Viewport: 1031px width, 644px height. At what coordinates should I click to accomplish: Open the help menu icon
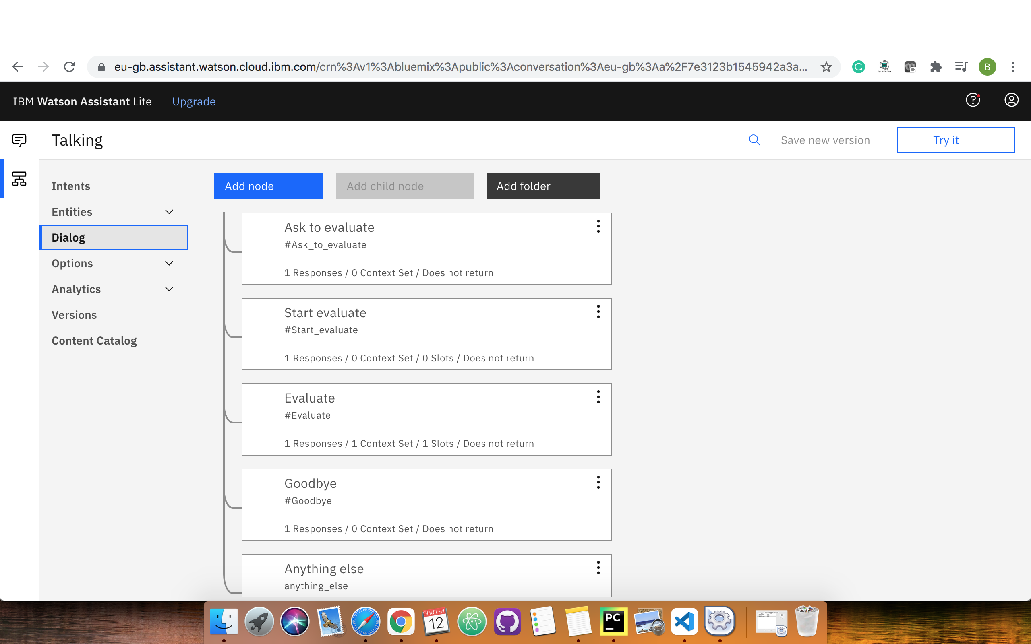coord(973,100)
